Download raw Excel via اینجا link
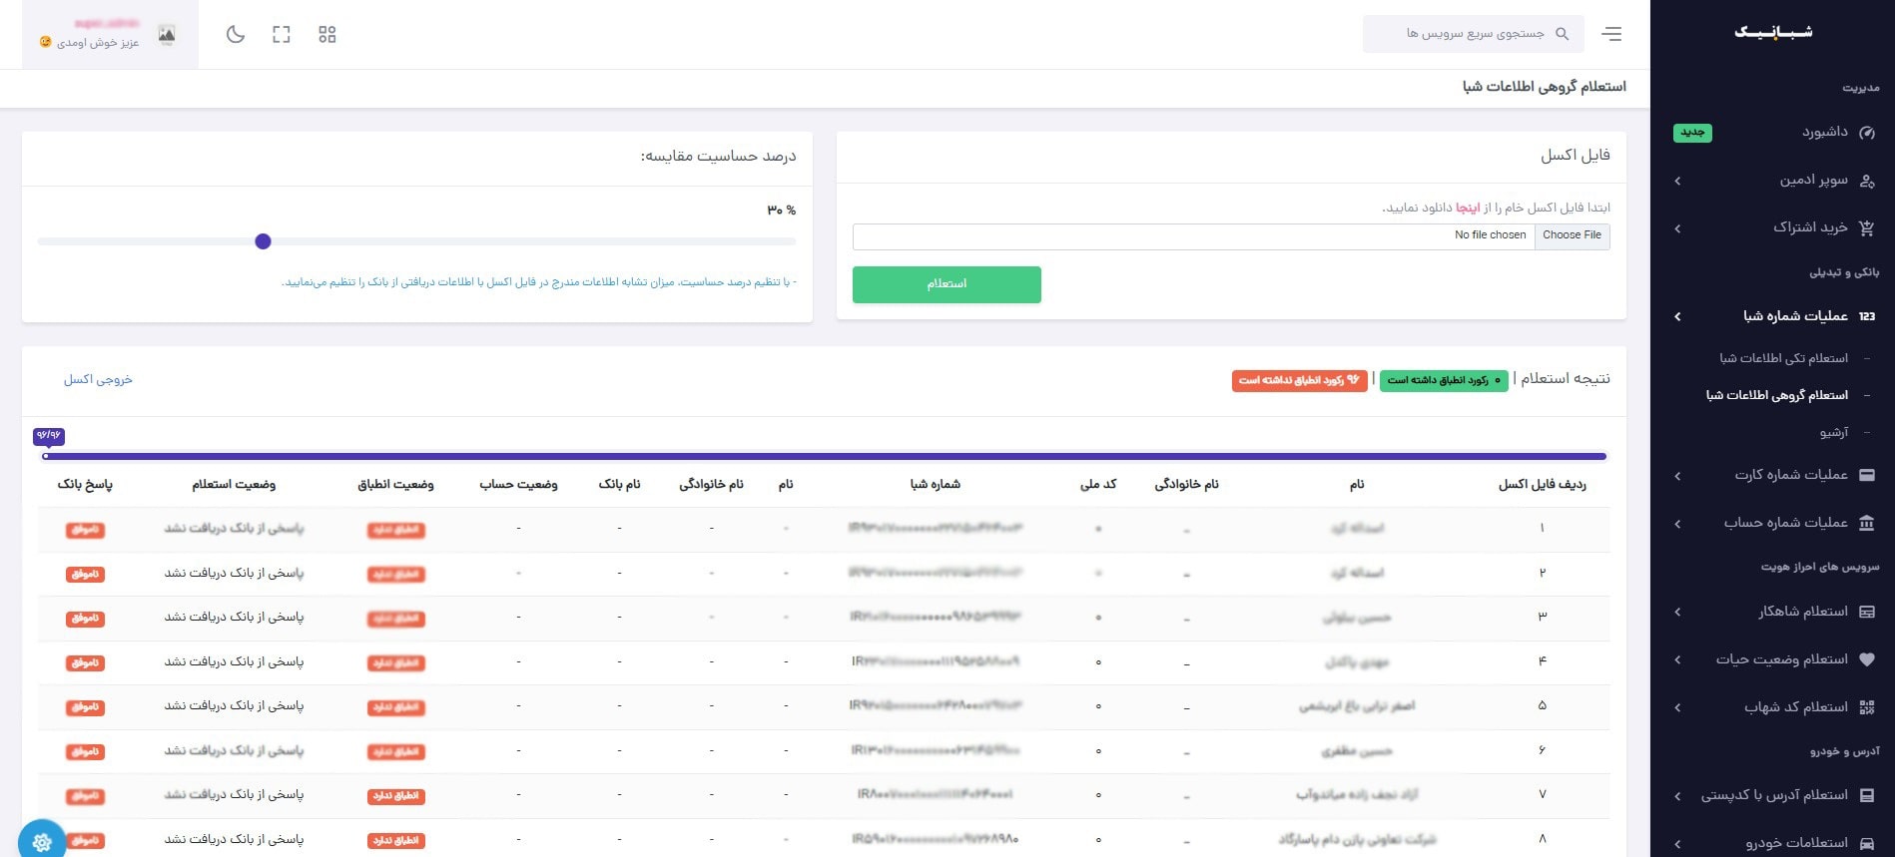The image size is (1895, 857). [1468, 208]
